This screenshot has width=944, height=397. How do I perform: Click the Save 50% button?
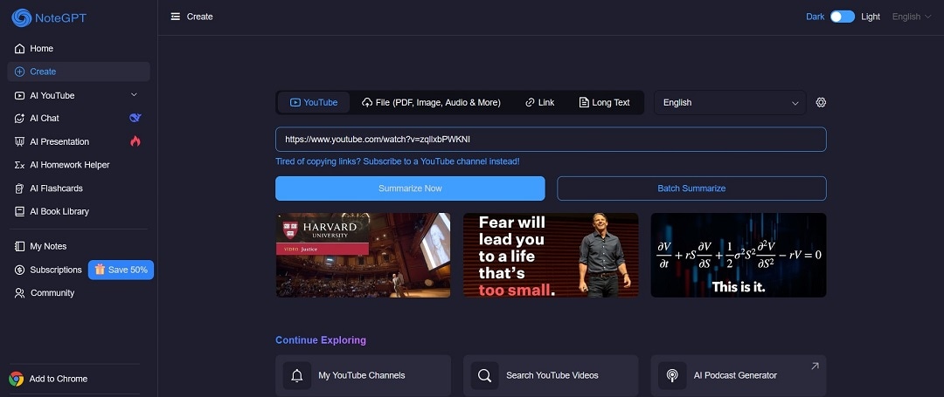click(121, 270)
